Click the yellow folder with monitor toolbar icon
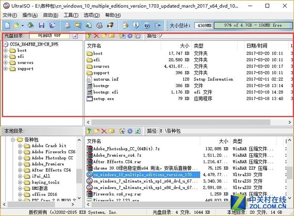This screenshot has width=294, height=216. pyautogui.click(x=78, y=25)
